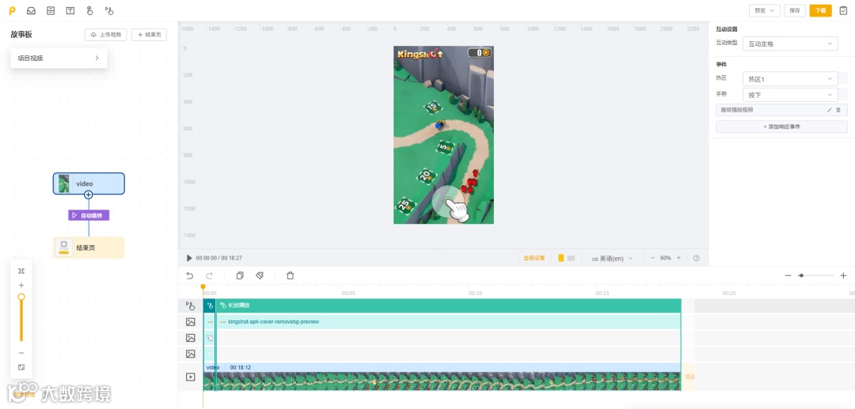Zoom in the timeline with plus icon
The image size is (855, 409).
[843, 275]
